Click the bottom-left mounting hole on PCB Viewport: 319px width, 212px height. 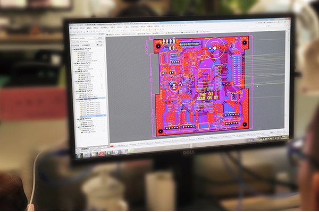(x=161, y=131)
